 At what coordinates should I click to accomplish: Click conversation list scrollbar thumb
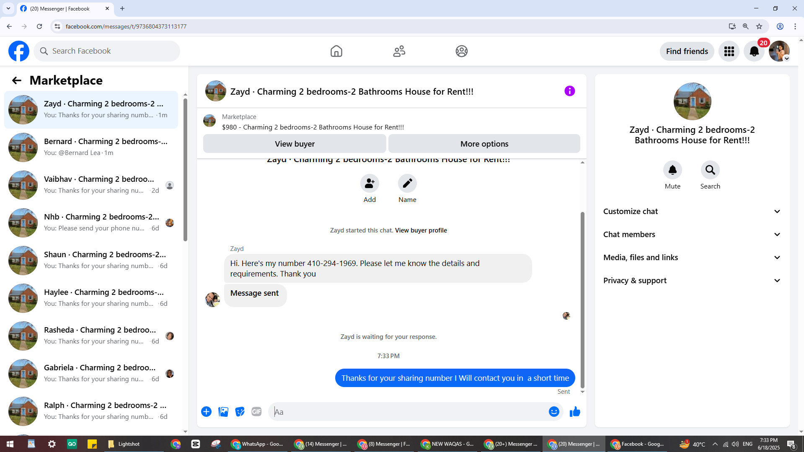pos(185,170)
